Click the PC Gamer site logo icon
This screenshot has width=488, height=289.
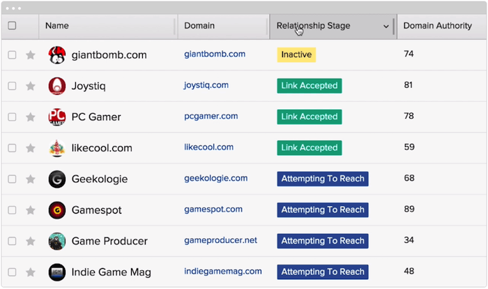pyautogui.click(x=57, y=117)
